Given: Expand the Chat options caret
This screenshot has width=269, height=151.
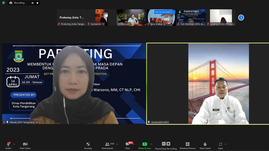Looking at the screenshot, I should coord(134,144).
